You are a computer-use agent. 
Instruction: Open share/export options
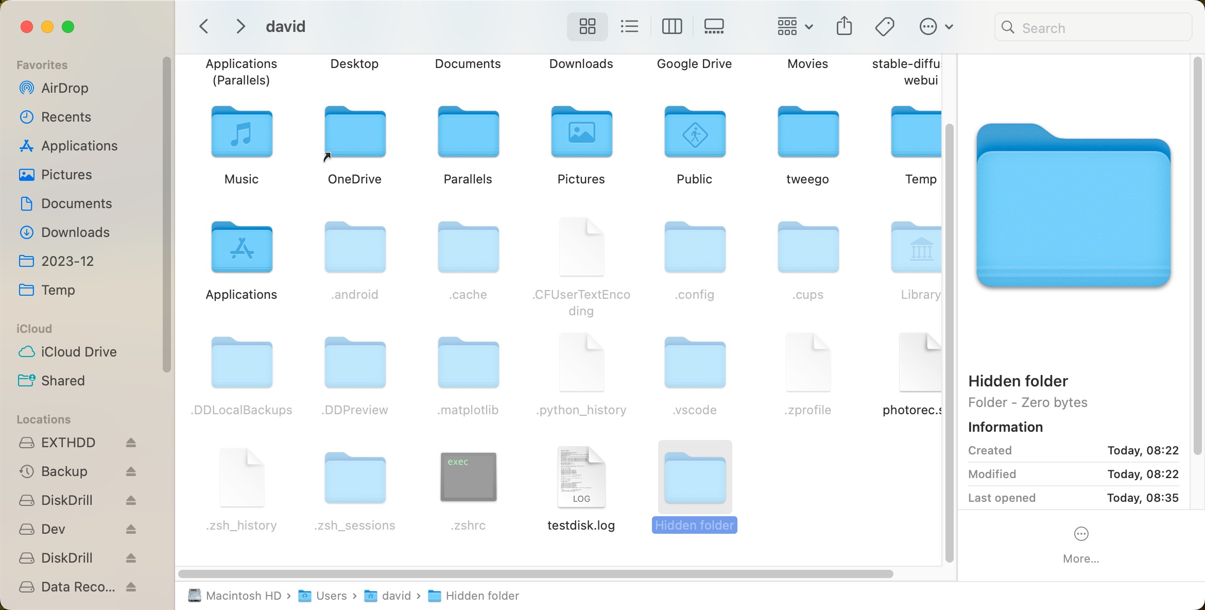tap(843, 26)
